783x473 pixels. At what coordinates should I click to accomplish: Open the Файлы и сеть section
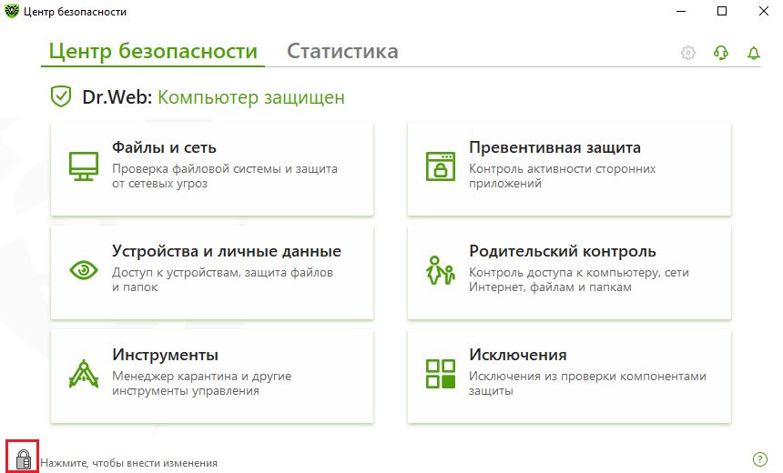click(x=212, y=168)
